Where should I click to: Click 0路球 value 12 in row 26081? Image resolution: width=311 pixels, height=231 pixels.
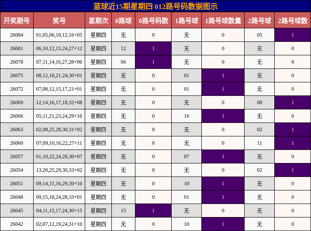123,48
